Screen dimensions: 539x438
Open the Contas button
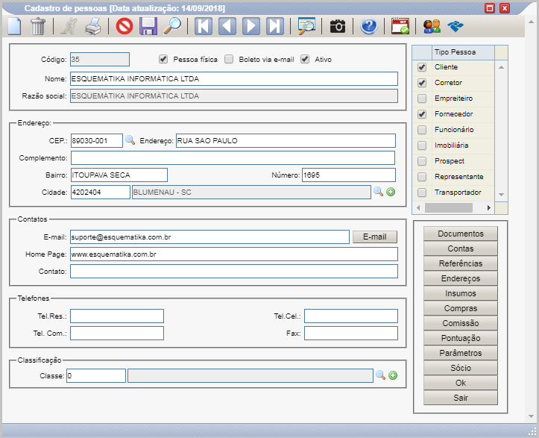[x=461, y=248]
